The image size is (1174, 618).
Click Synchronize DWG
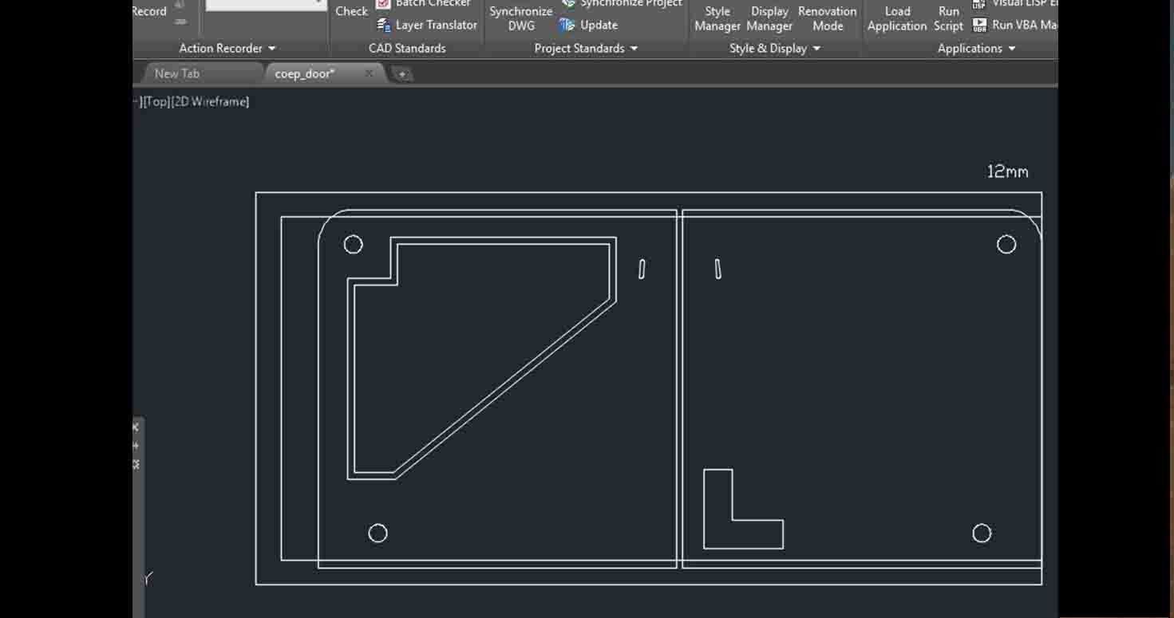[x=520, y=18]
